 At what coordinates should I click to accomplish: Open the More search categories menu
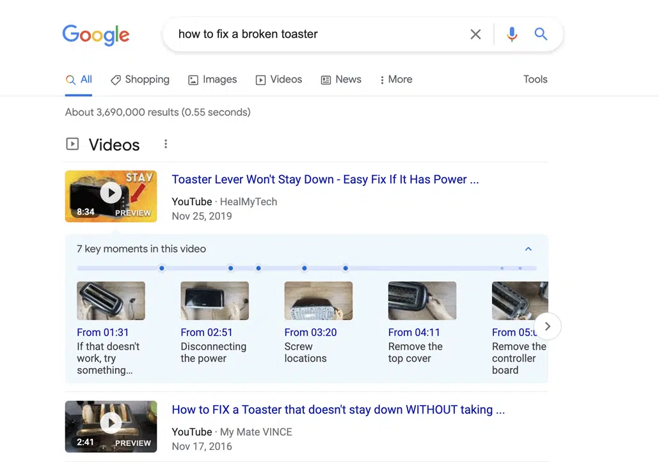(395, 80)
